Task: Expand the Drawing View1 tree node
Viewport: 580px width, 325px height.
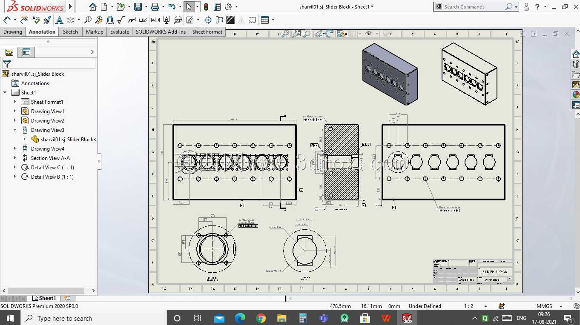Action: click(15, 111)
